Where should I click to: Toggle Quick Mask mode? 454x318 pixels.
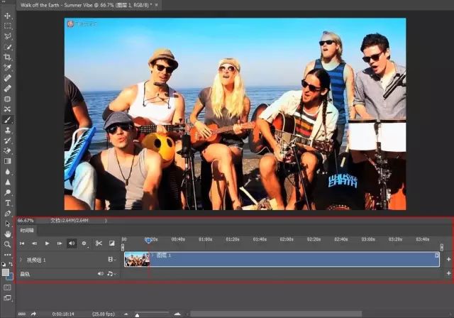pyautogui.click(x=8, y=287)
